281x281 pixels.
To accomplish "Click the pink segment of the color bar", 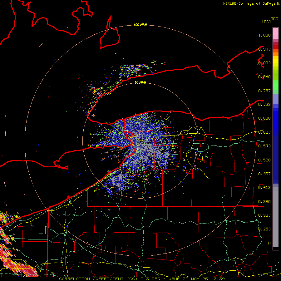I will [x=276, y=33].
